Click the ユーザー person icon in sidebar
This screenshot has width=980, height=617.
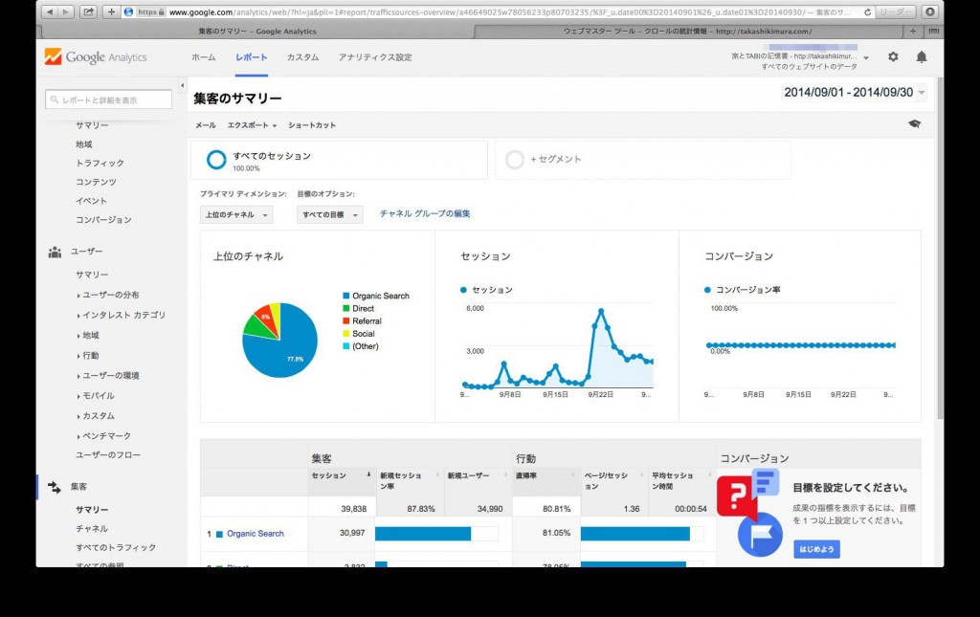[x=53, y=253]
